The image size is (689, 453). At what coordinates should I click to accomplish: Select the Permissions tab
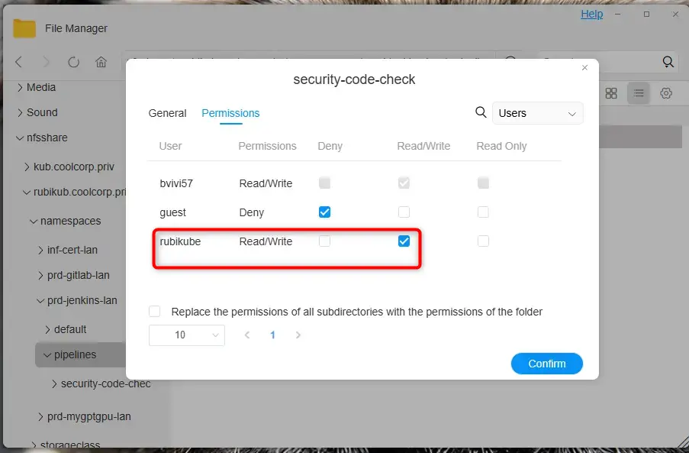pyautogui.click(x=230, y=113)
